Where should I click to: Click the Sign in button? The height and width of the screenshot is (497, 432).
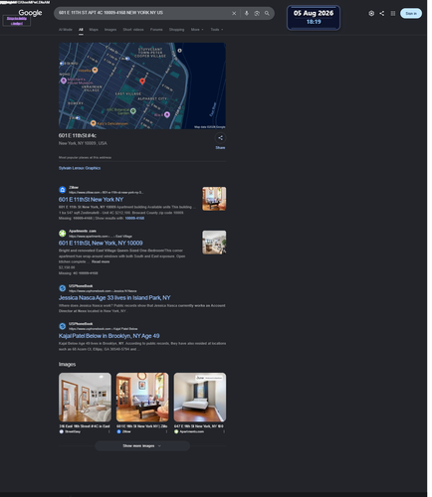pos(411,13)
